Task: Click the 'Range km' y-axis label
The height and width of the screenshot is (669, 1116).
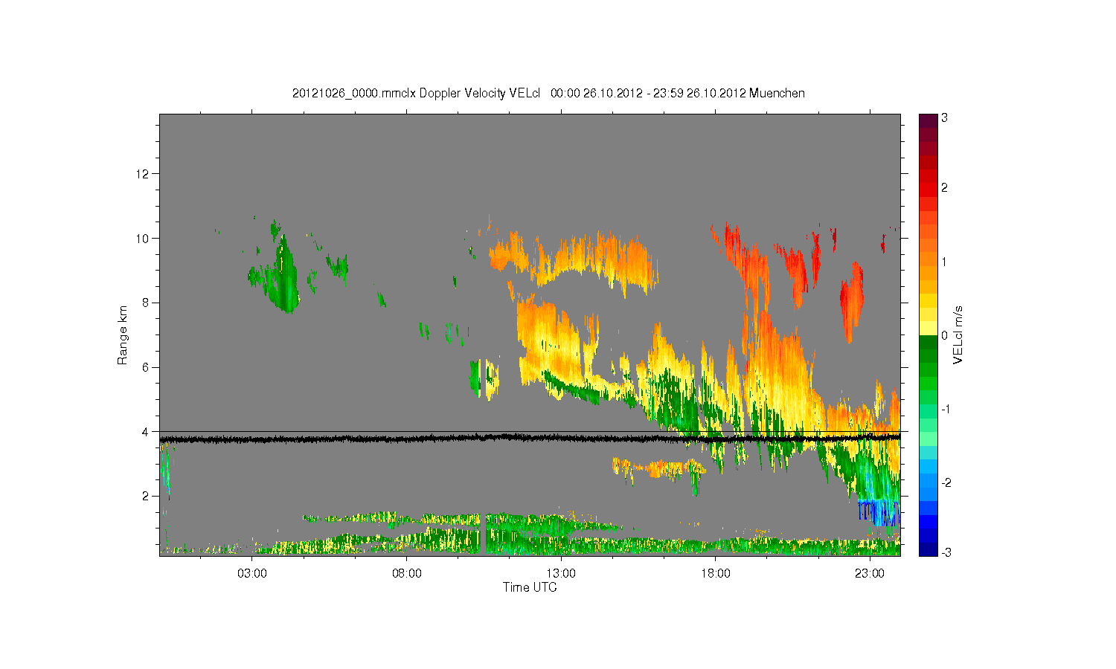Action: pyautogui.click(x=123, y=335)
